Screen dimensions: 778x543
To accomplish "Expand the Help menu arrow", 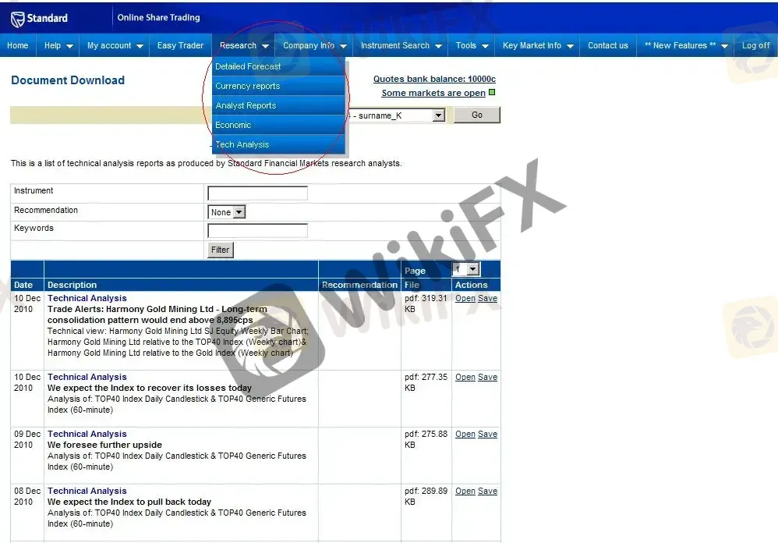I will point(69,46).
